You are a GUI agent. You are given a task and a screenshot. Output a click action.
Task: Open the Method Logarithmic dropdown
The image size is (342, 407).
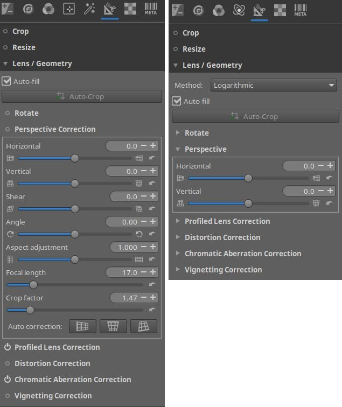click(x=274, y=85)
